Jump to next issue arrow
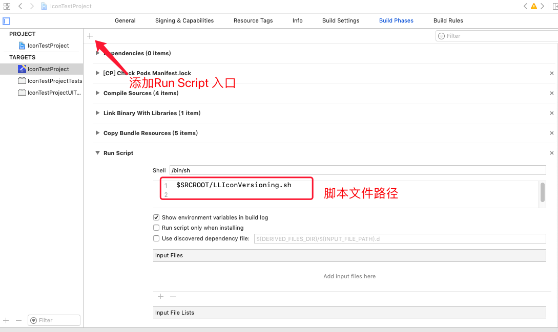Image resolution: width=558 pixels, height=332 pixels. (542, 6)
